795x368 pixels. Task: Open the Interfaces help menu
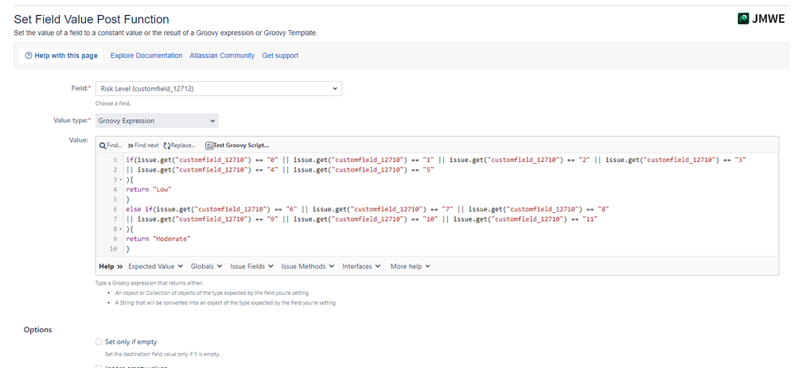pos(361,266)
